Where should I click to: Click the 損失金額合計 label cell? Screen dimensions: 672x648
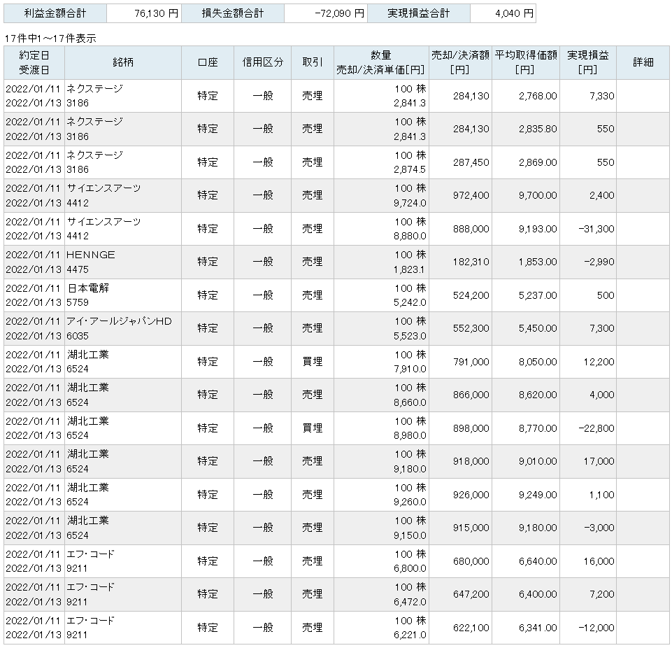pyautogui.click(x=233, y=13)
